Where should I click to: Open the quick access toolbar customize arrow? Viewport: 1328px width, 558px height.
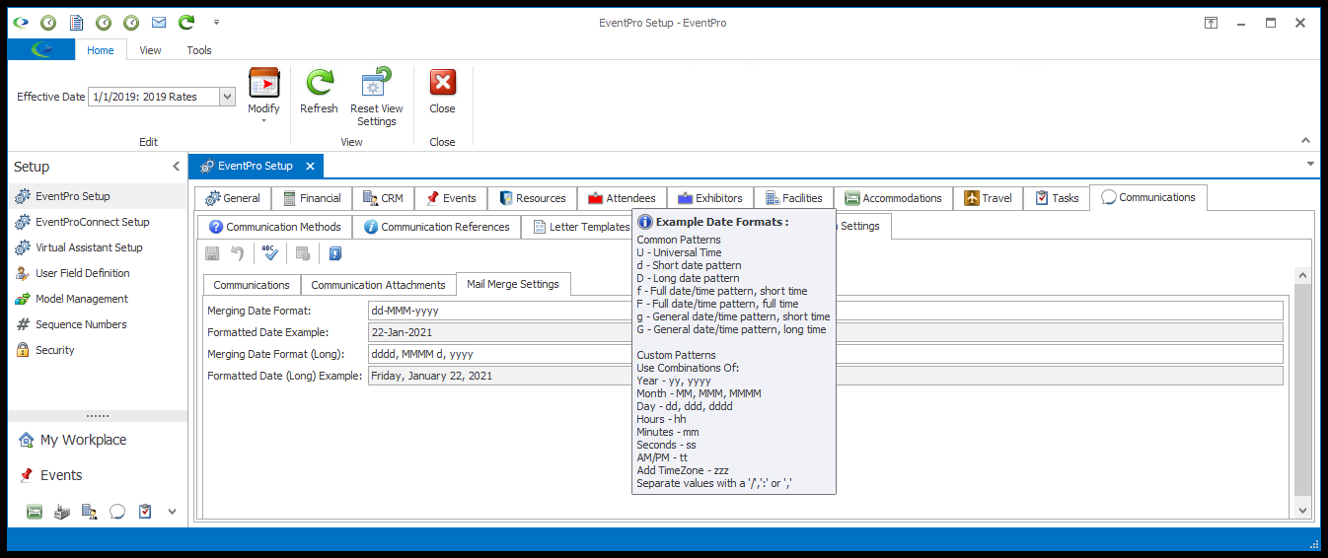click(x=216, y=22)
